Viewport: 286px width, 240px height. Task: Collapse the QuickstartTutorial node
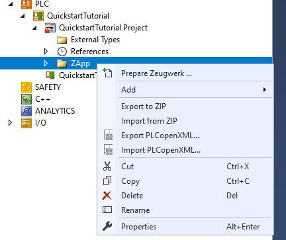click(23, 16)
